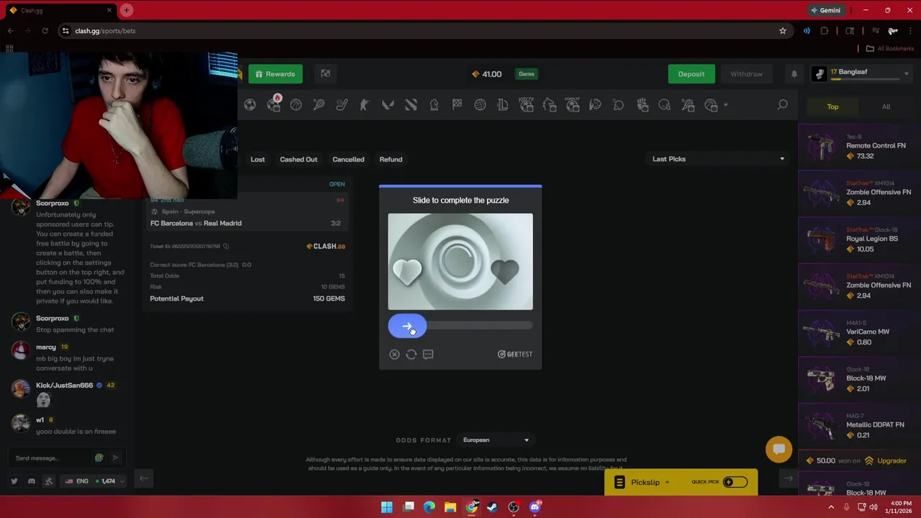Toggle the Quick Pick switch
Viewport: 921px width, 518px height.
click(735, 482)
